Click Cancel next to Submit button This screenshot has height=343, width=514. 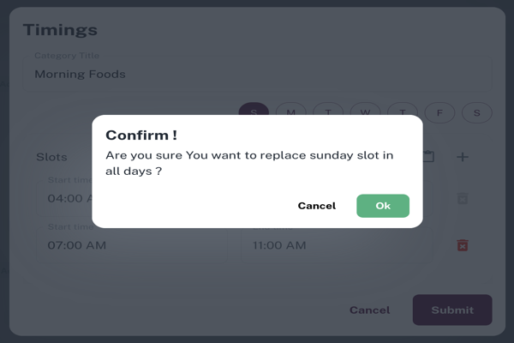pos(369,310)
